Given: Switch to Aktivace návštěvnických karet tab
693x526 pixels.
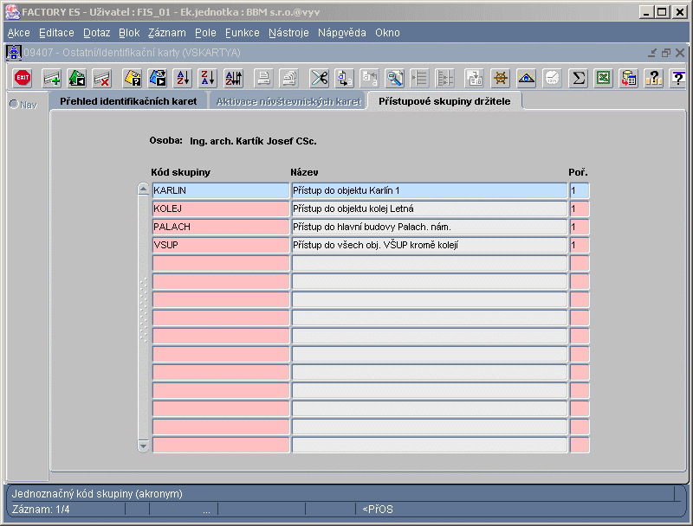Looking at the screenshot, I should (288, 101).
